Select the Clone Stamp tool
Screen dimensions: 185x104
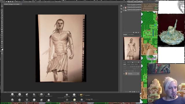(x=2, y=22)
